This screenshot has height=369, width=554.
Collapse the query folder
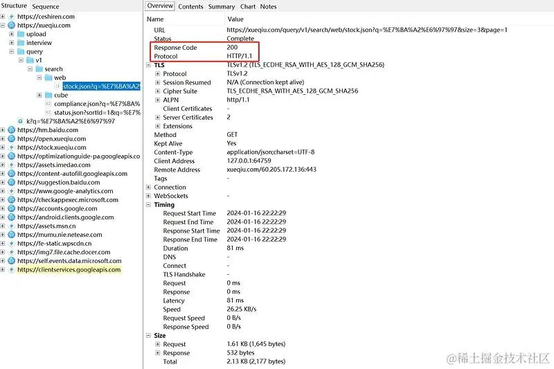click(11, 51)
